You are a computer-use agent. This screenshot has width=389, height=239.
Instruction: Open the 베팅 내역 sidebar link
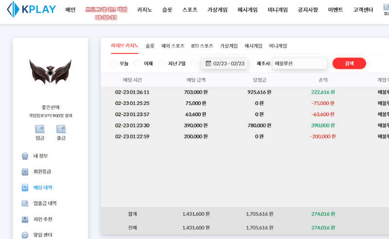[43, 188]
